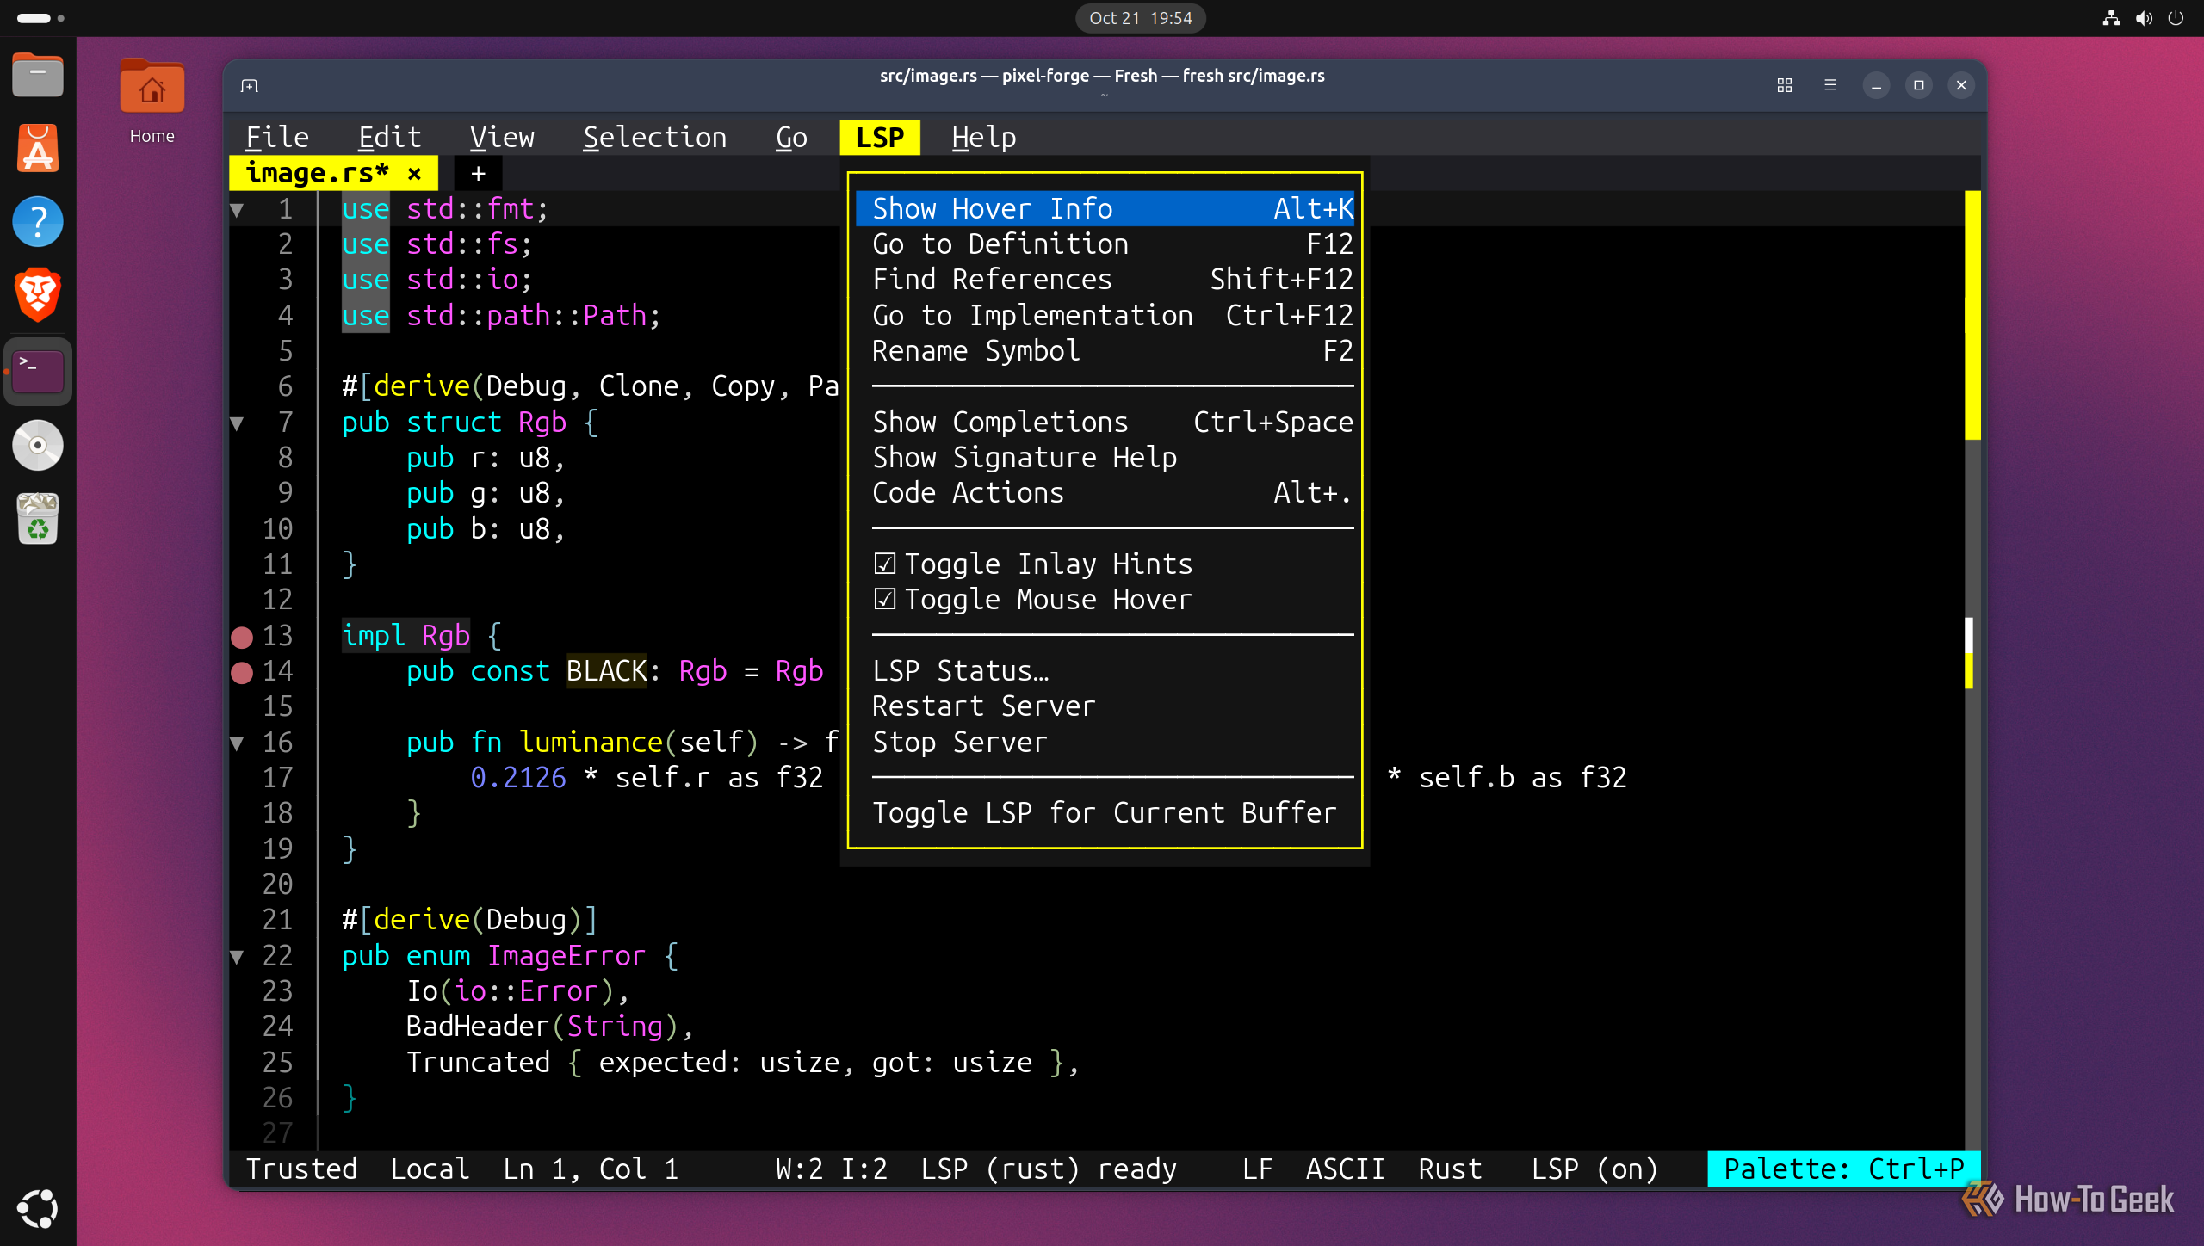Viewport: 2204px width, 1246px height.
Task: Launch Brave browser from the dock
Action: click(38, 295)
